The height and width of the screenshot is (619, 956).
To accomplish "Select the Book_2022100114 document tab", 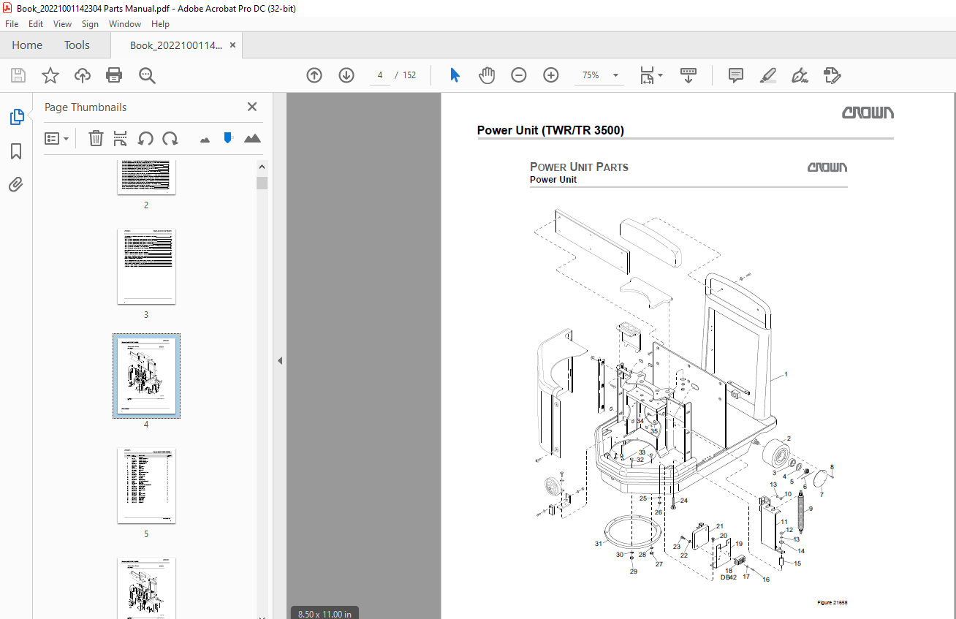I will point(176,45).
